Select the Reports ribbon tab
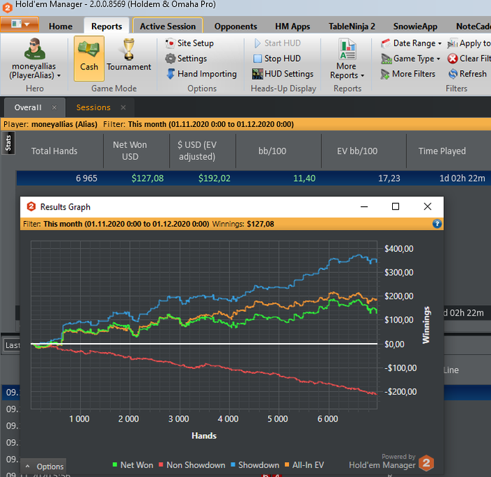 click(107, 27)
